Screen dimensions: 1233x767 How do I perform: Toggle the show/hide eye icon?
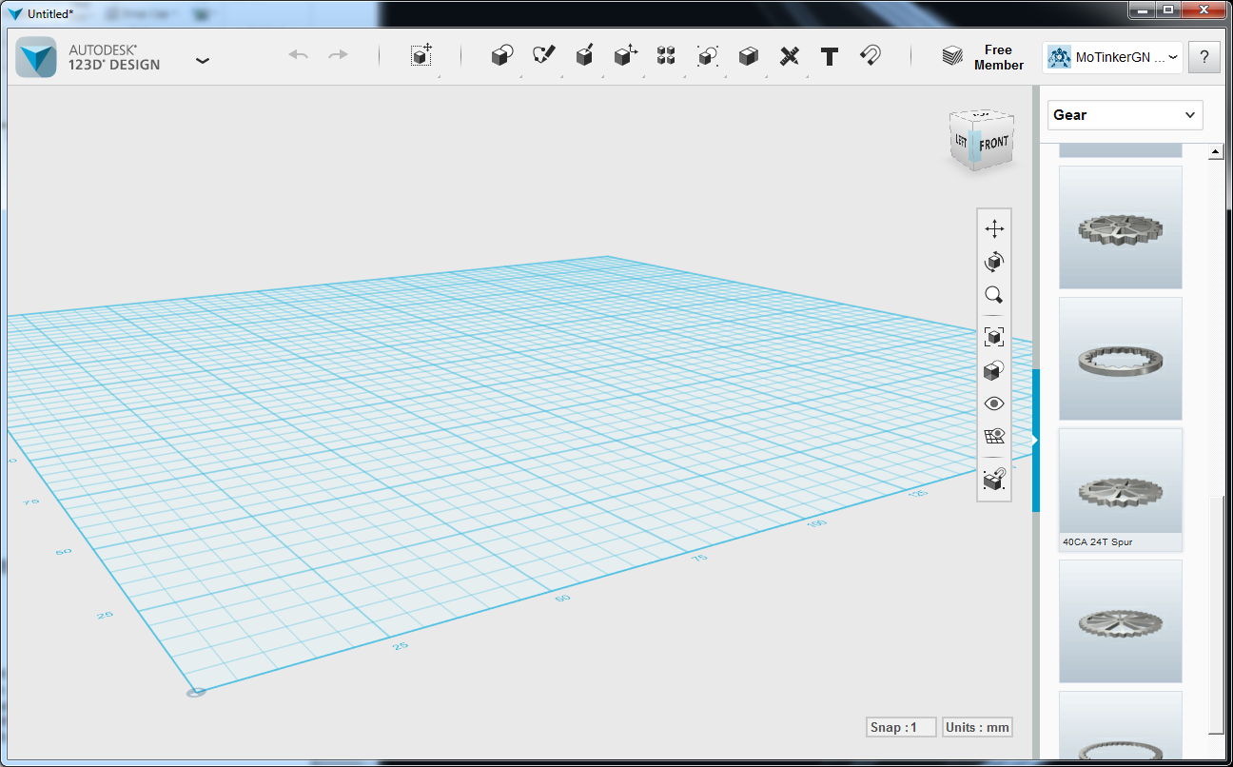[x=994, y=403]
